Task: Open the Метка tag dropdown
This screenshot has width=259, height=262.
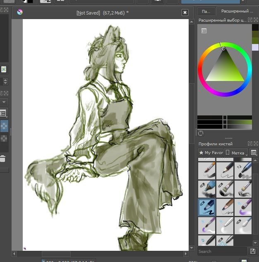Action: [236, 153]
